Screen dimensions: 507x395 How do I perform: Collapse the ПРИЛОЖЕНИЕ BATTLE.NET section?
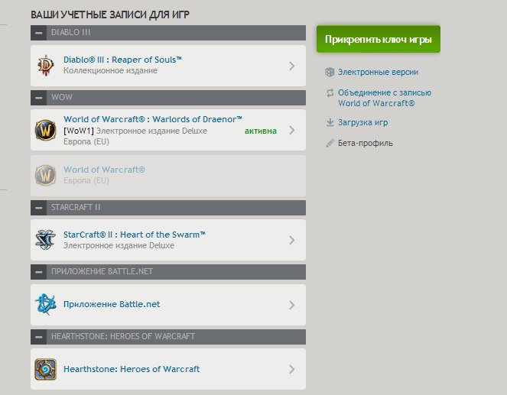pos(39,272)
